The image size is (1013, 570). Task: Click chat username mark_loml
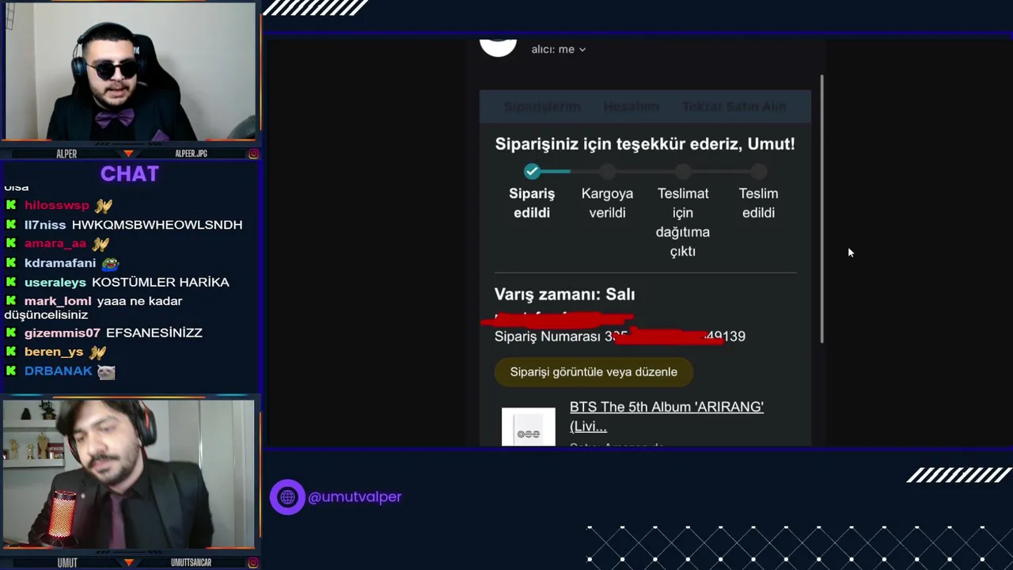click(x=58, y=302)
